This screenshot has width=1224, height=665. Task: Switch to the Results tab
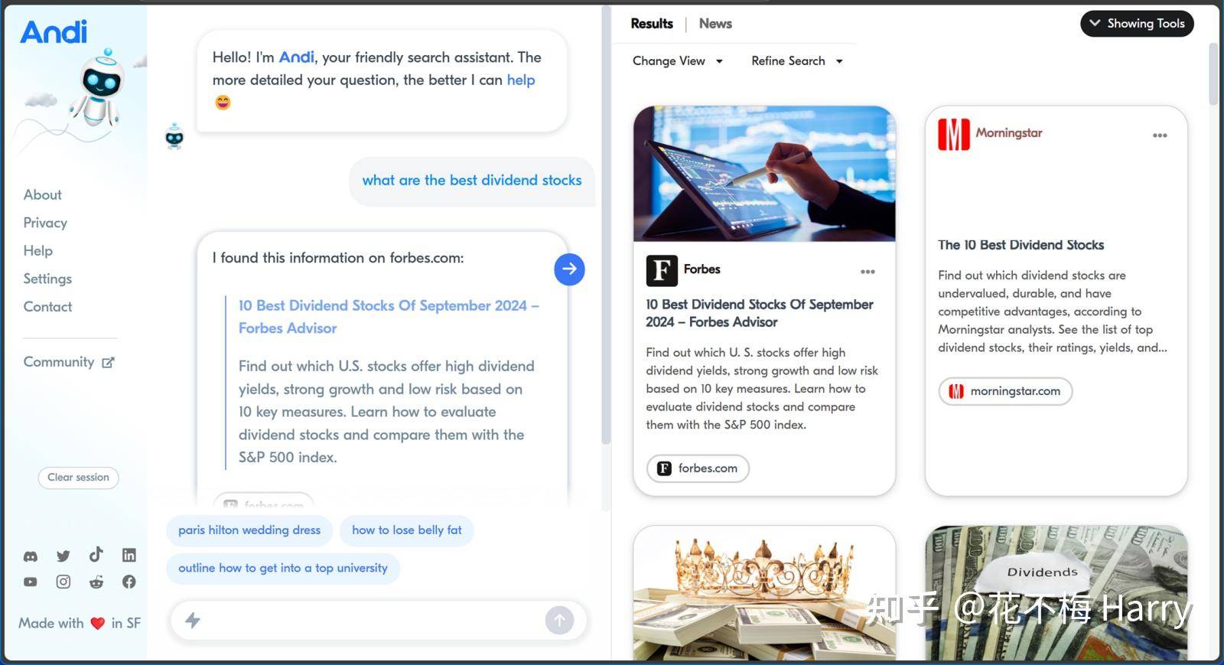click(652, 24)
